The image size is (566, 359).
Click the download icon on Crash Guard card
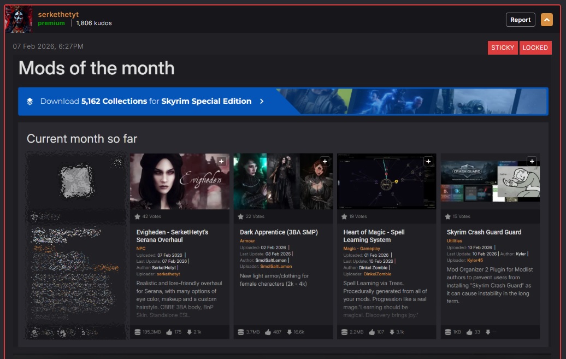tap(488, 332)
